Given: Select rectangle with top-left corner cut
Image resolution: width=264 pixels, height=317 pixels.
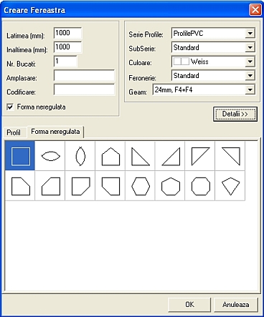Looking at the screenshot, I should [50, 186].
